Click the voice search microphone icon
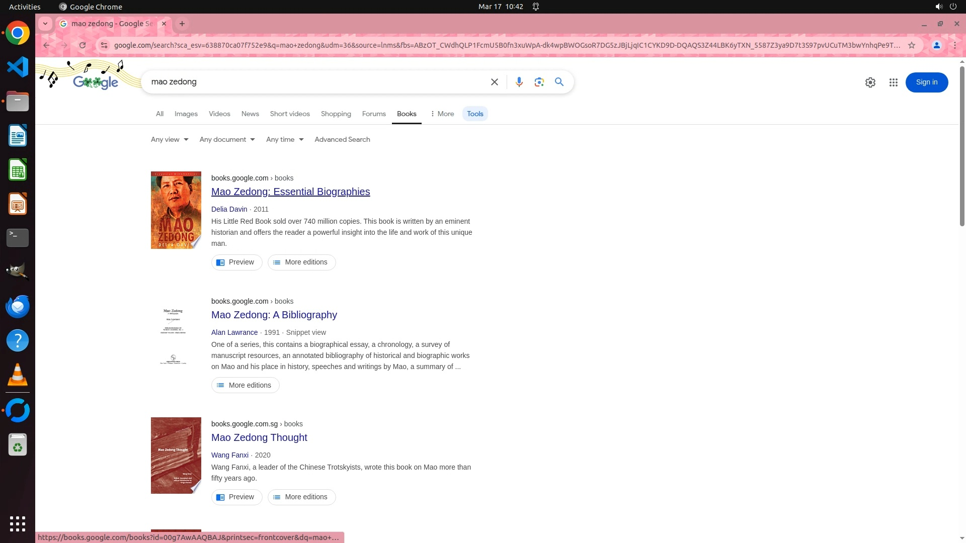Screen dimensions: 966x543 pyautogui.click(x=519, y=82)
